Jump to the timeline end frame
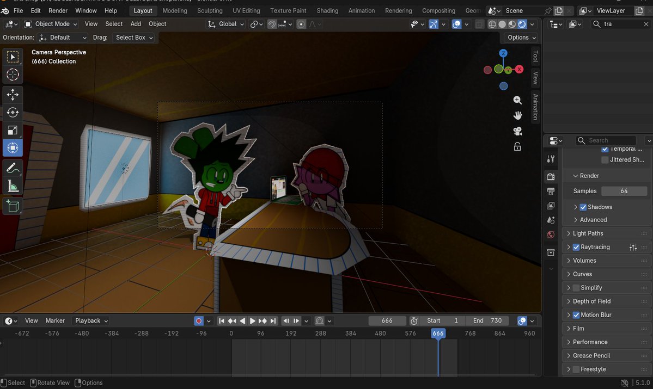The height and width of the screenshot is (389, 653). click(273, 321)
